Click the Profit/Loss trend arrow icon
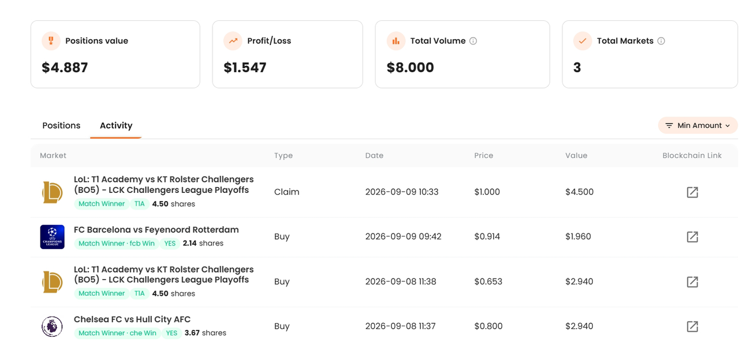The image size is (739, 346). [233, 41]
